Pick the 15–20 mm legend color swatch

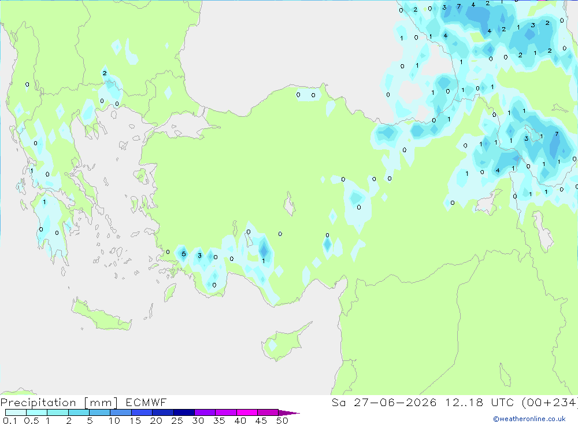(x=142, y=412)
